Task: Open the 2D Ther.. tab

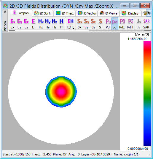Action: [x=65, y=13]
